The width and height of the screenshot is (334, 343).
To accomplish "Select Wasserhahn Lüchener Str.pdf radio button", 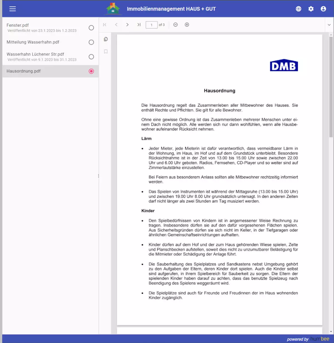I will coord(91,57).
